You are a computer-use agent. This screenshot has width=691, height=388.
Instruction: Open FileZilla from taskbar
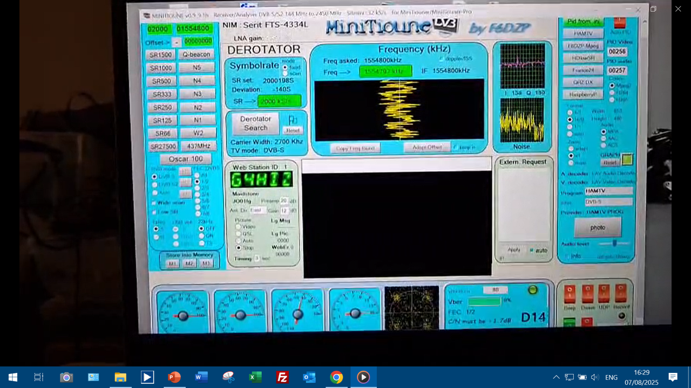282,377
